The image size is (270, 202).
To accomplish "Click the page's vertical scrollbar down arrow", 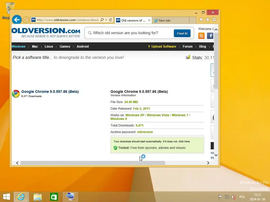I will pos(216,155).
